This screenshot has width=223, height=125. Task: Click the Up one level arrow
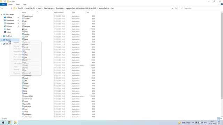point(11,8)
